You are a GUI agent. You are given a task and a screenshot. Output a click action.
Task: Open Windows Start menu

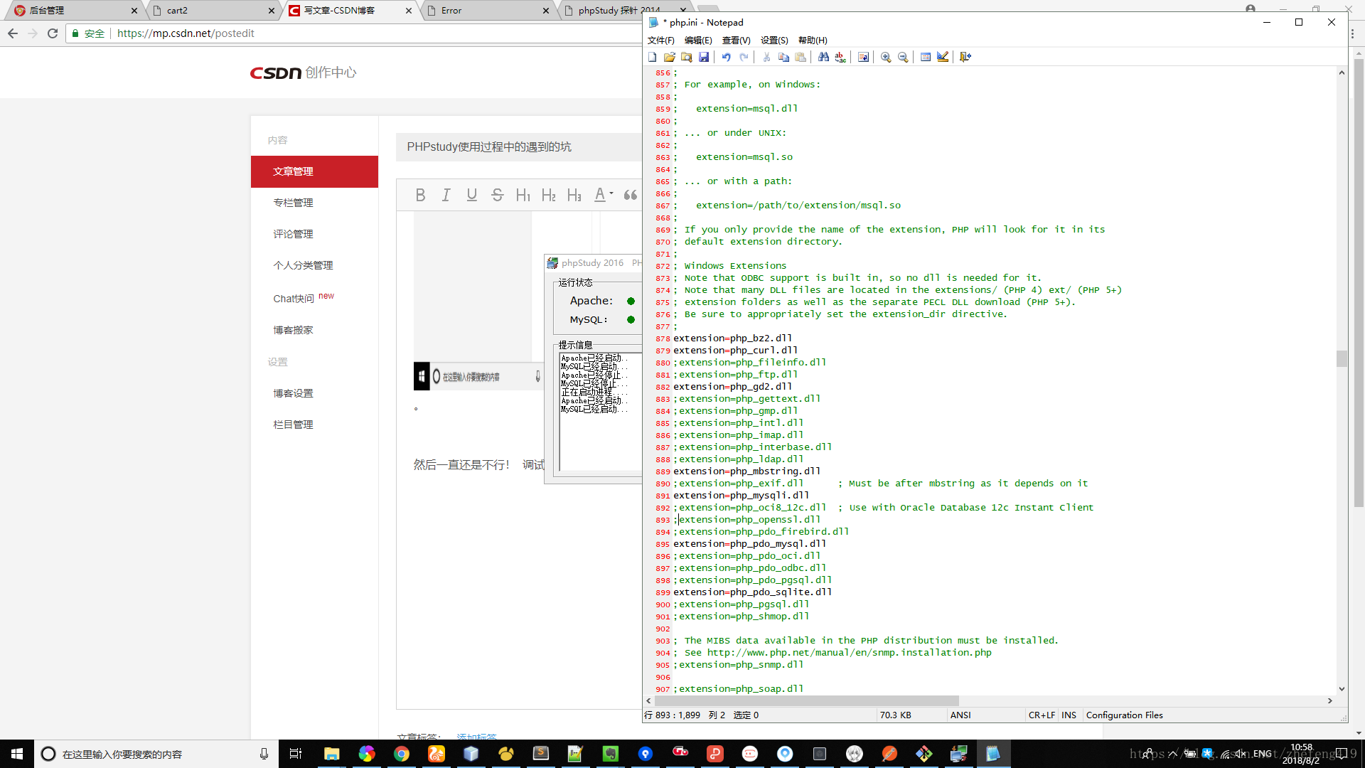[x=17, y=754]
